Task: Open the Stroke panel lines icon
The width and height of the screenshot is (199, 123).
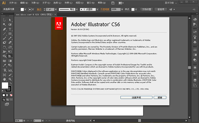Action: click(195, 50)
